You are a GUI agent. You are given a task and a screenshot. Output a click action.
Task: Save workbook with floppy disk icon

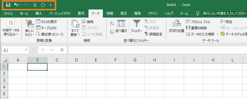coord(8,5)
